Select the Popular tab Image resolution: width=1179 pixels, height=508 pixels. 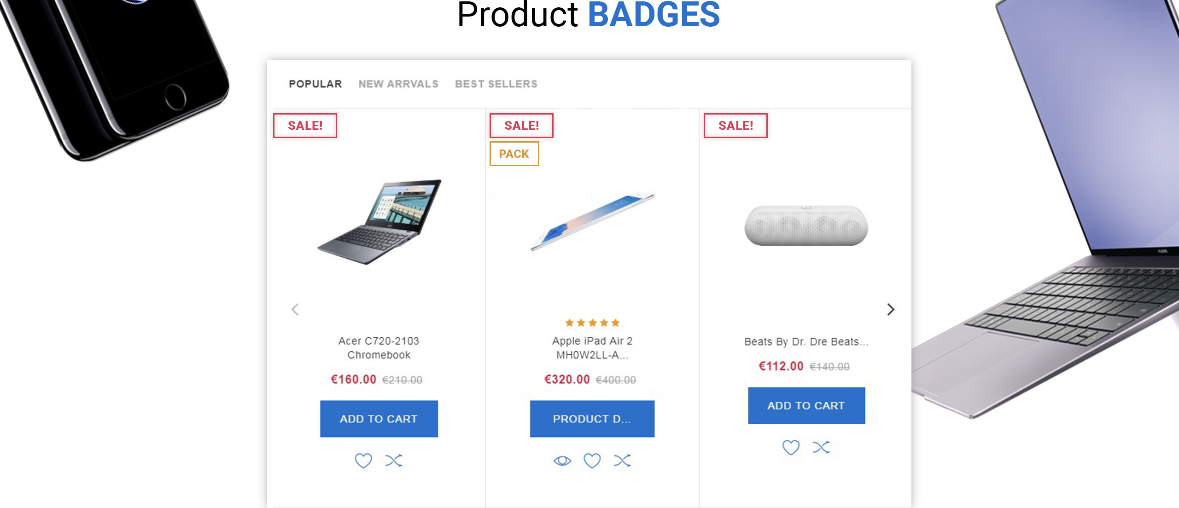tap(315, 84)
